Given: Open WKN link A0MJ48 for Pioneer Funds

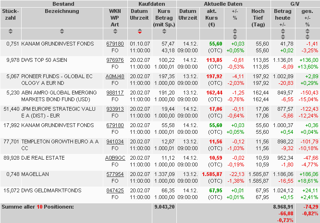Looking at the screenshot, I should pos(115,76).
